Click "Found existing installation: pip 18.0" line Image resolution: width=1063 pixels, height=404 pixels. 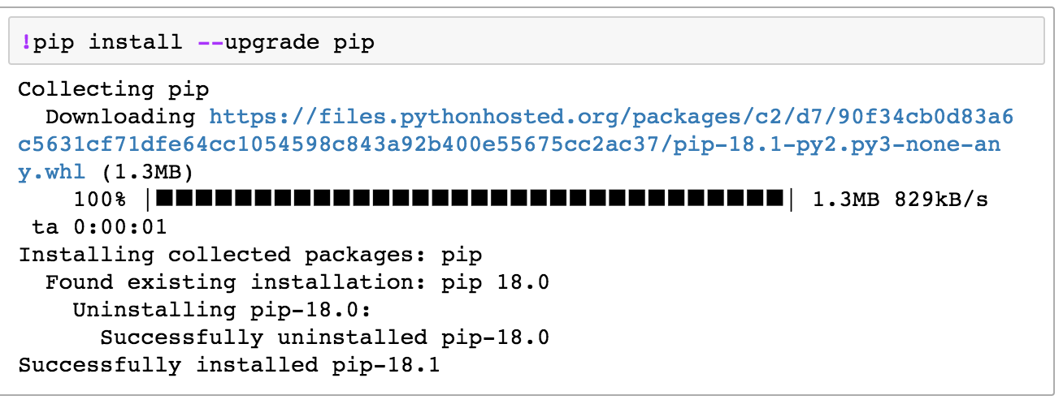(297, 282)
